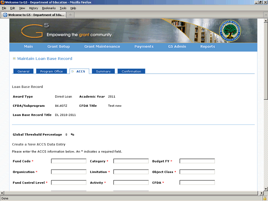Click the vertical scrollbar up arrow
The height and width of the screenshot is (201, 268).
pos(265,21)
